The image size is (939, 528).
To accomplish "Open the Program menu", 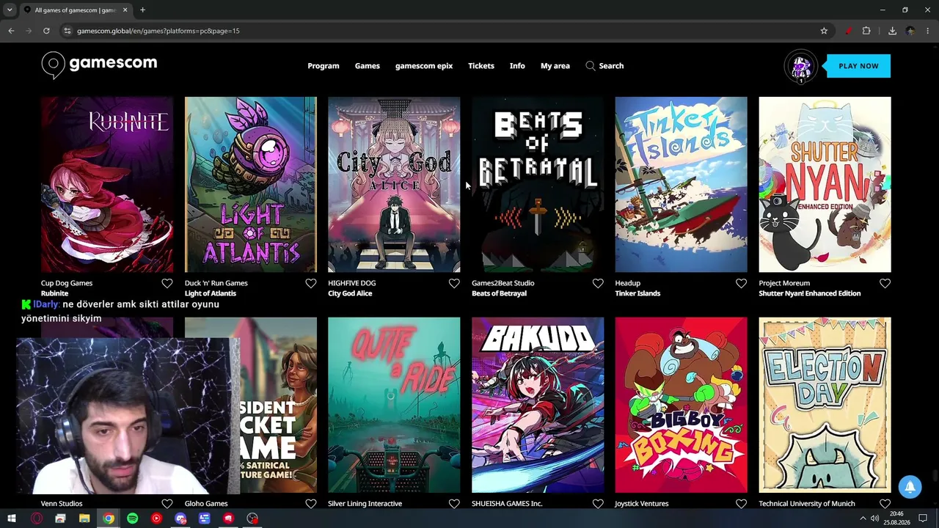I will pyautogui.click(x=324, y=66).
